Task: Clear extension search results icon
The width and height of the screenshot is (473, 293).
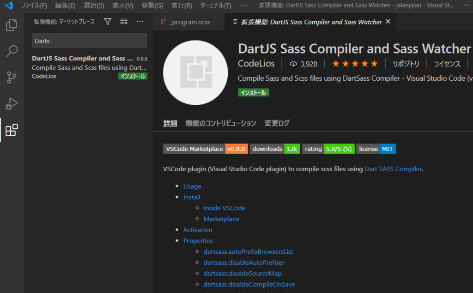Action: point(124,22)
